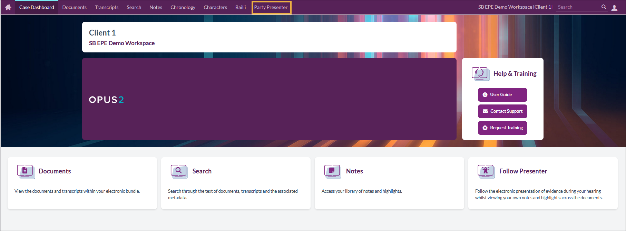The height and width of the screenshot is (231, 626).
Task: Click the Notes card icon
Action: [x=333, y=171]
